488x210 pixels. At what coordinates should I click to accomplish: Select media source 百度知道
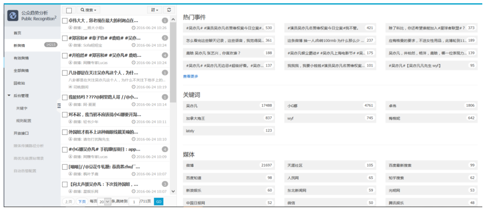point(229,178)
